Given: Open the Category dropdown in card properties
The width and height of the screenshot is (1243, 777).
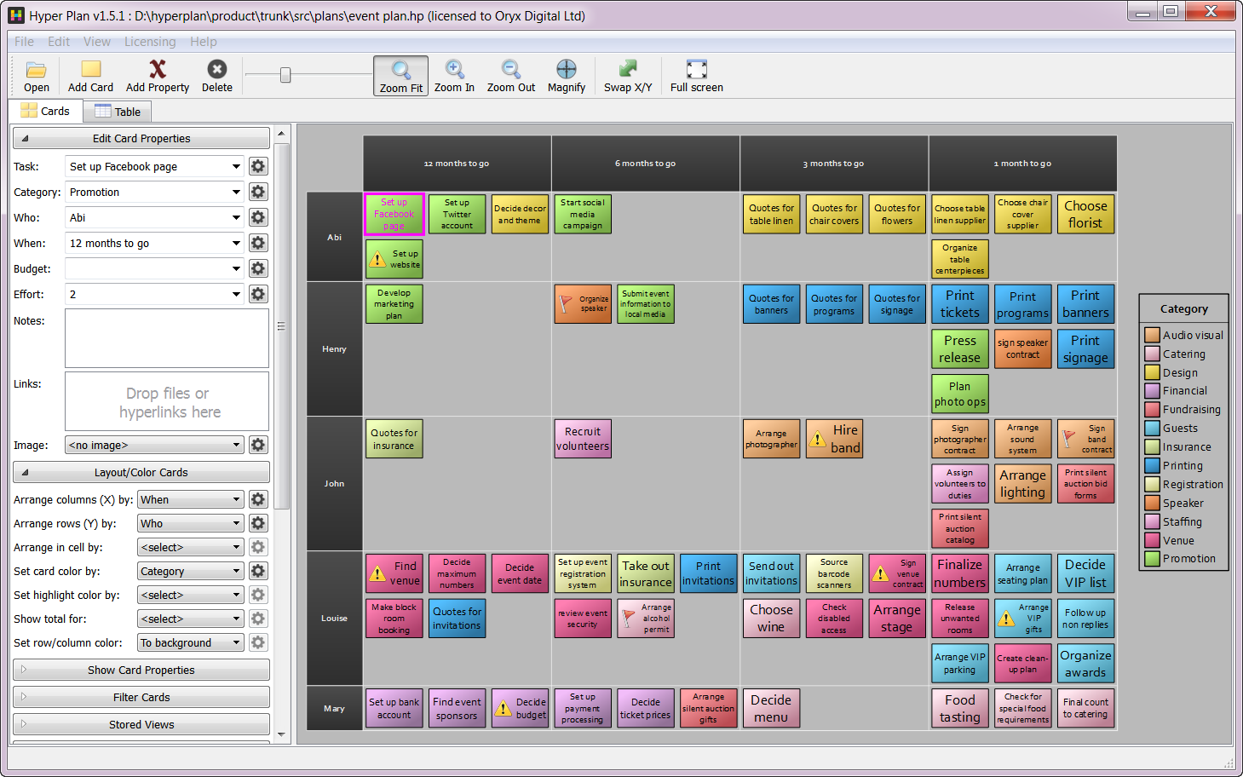Looking at the screenshot, I should pos(154,193).
